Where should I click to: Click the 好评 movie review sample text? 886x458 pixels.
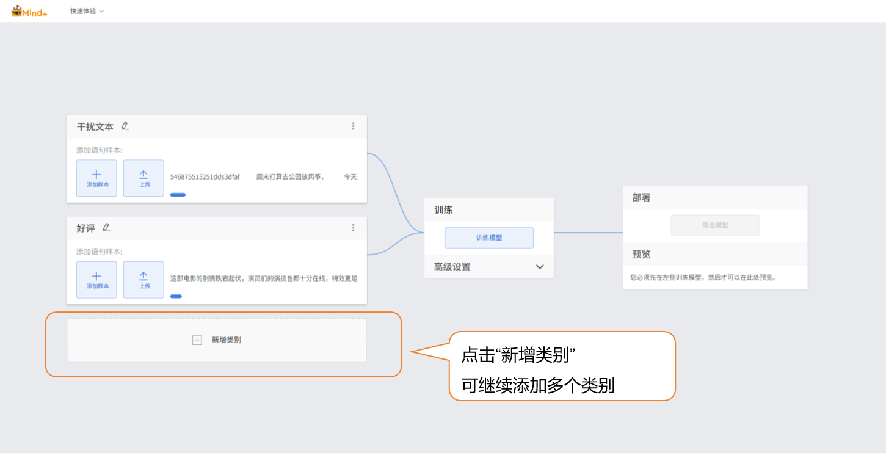pyautogui.click(x=263, y=278)
